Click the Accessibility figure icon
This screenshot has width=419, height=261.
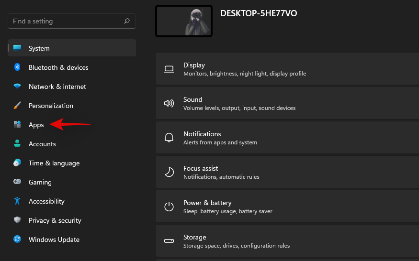pos(17,201)
